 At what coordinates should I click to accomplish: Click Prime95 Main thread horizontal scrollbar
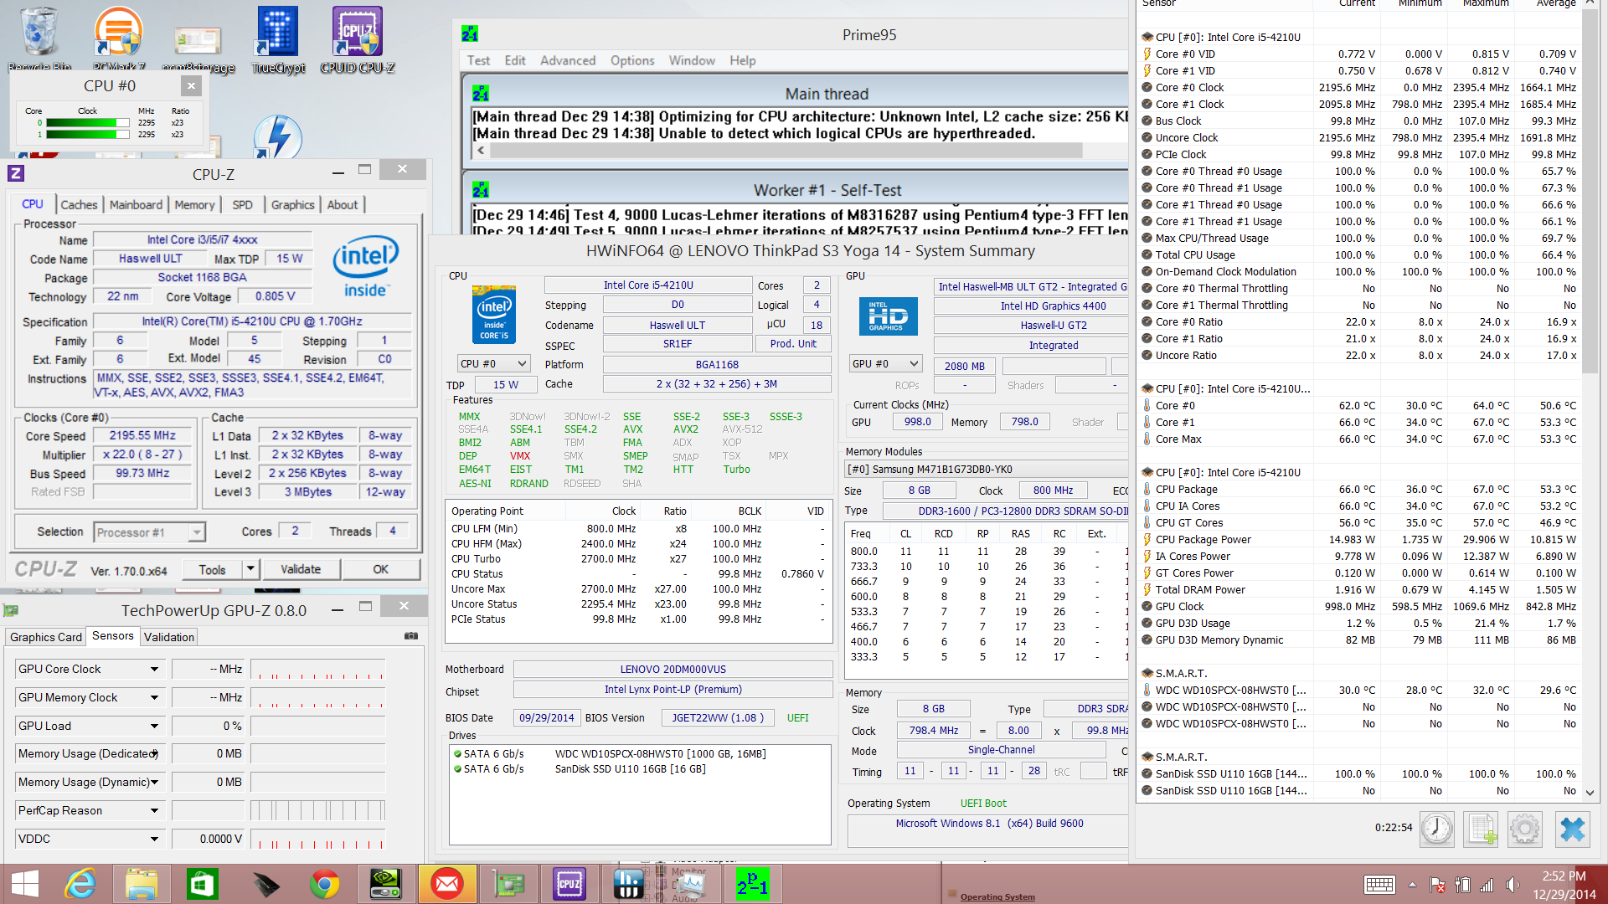click(x=786, y=151)
